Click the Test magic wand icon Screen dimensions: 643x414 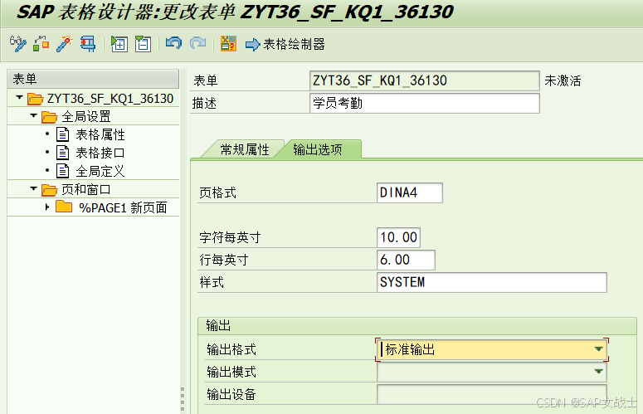click(65, 43)
